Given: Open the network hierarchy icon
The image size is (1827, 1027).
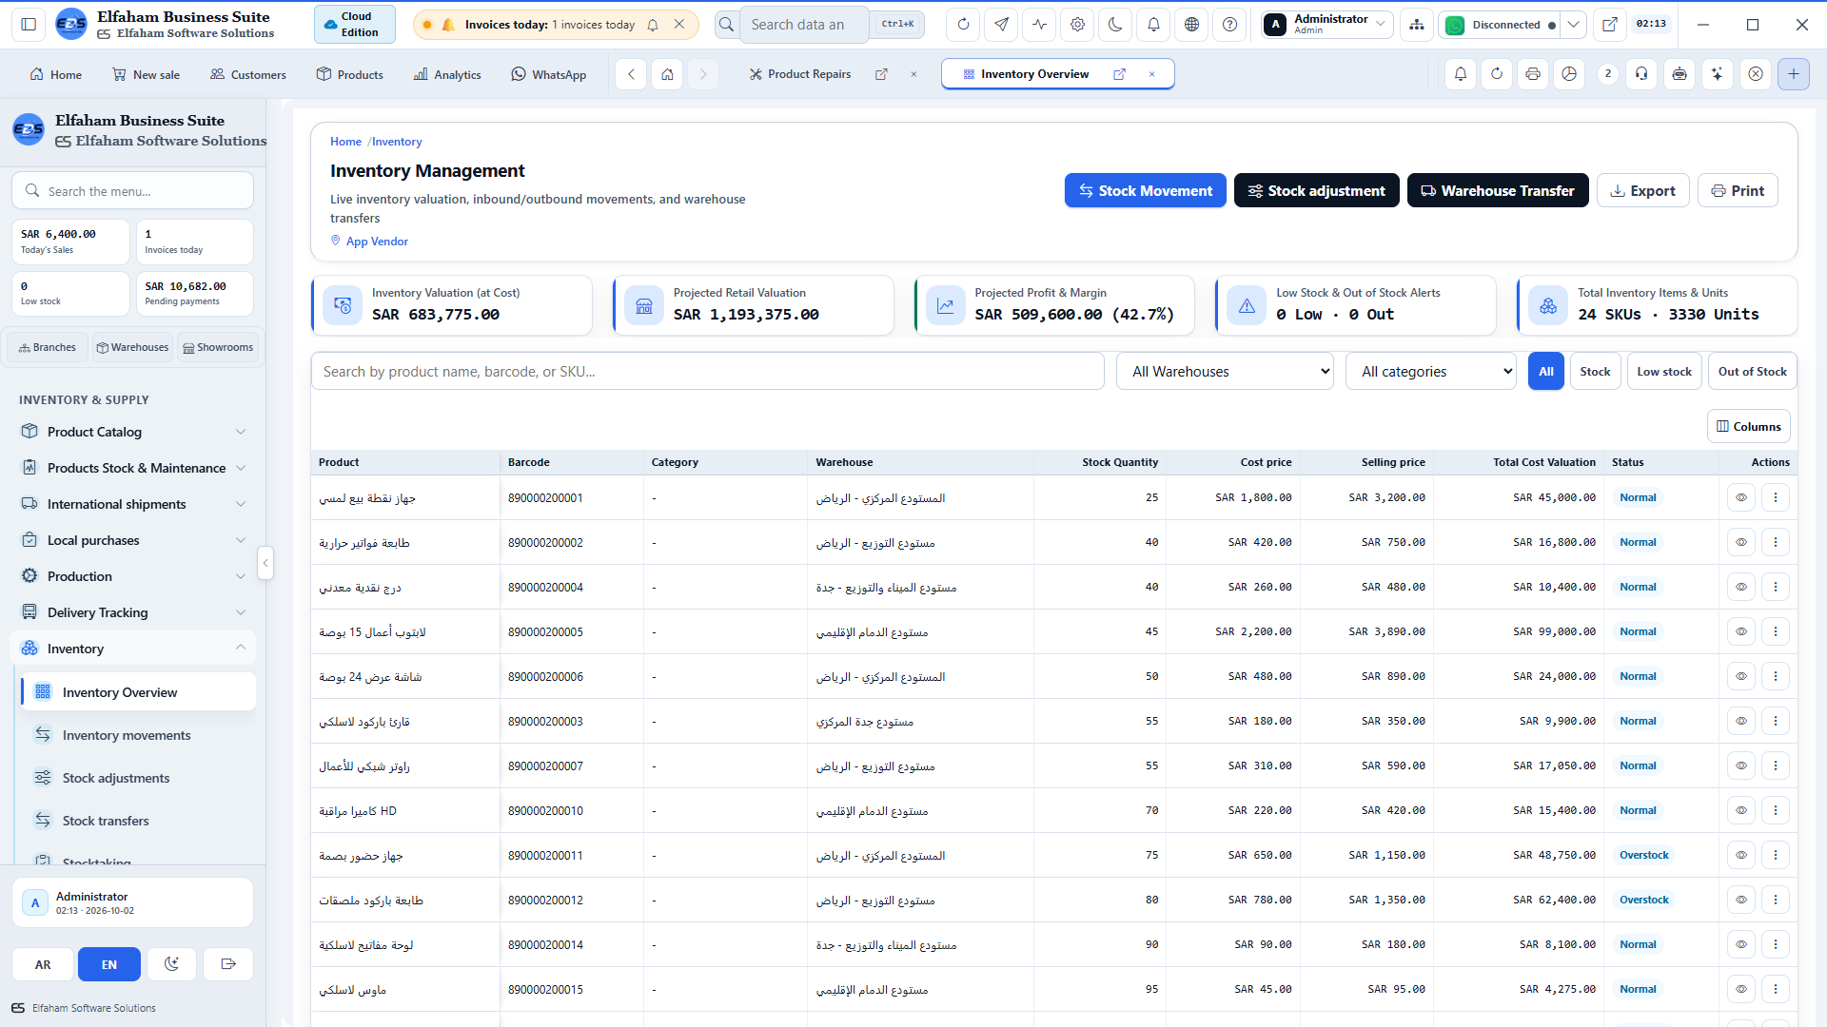Looking at the screenshot, I should click(x=1417, y=25).
